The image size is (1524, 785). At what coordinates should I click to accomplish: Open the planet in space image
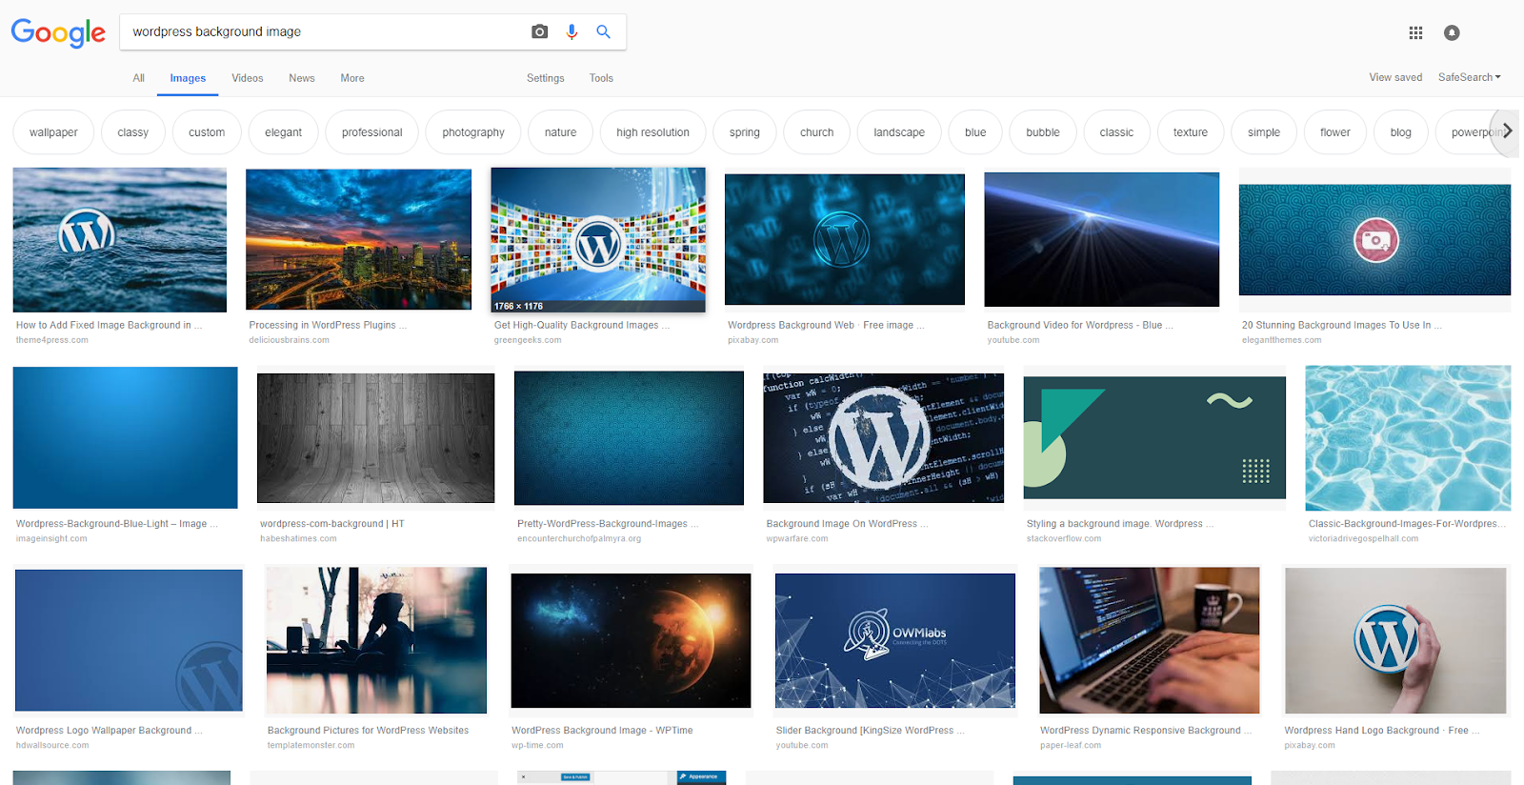point(631,640)
